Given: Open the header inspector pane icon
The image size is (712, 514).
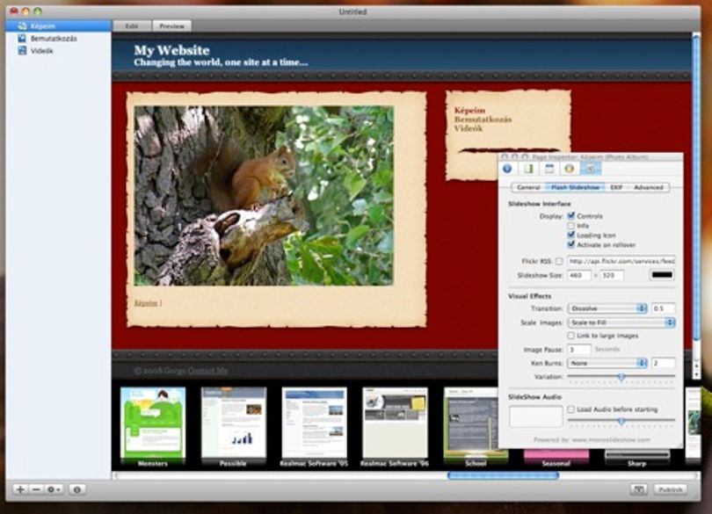Looking at the screenshot, I should coord(549,169).
